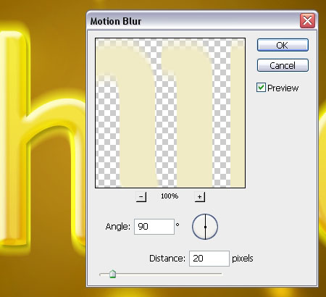Zoom in the preview with plus button
The width and height of the screenshot is (326, 297).
click(x=200, y=197)
